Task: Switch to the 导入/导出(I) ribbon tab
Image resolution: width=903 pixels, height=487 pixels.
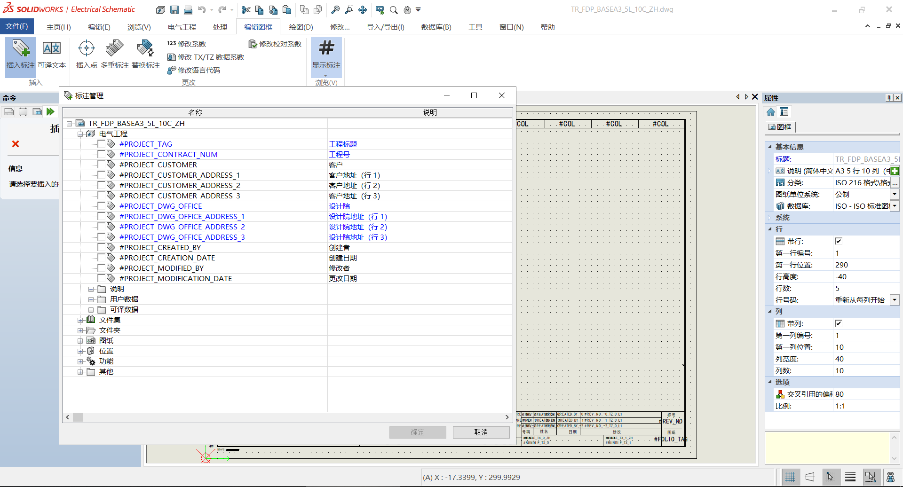Action: click(386, 27)
